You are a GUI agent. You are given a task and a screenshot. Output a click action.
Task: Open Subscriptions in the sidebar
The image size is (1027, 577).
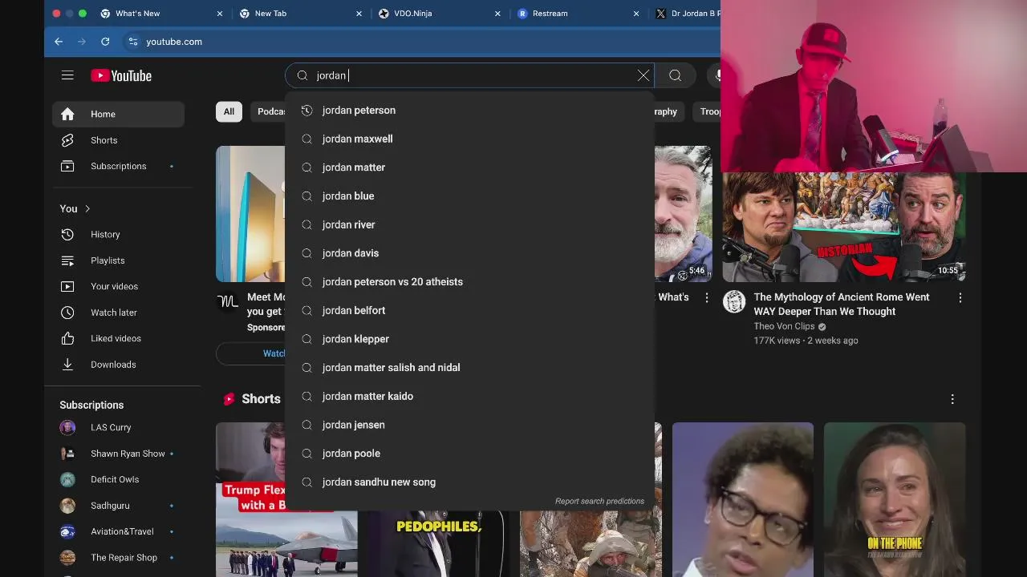(119, 166)
